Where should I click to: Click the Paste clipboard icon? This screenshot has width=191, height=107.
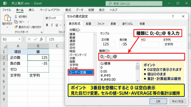(x=7, y=18)
